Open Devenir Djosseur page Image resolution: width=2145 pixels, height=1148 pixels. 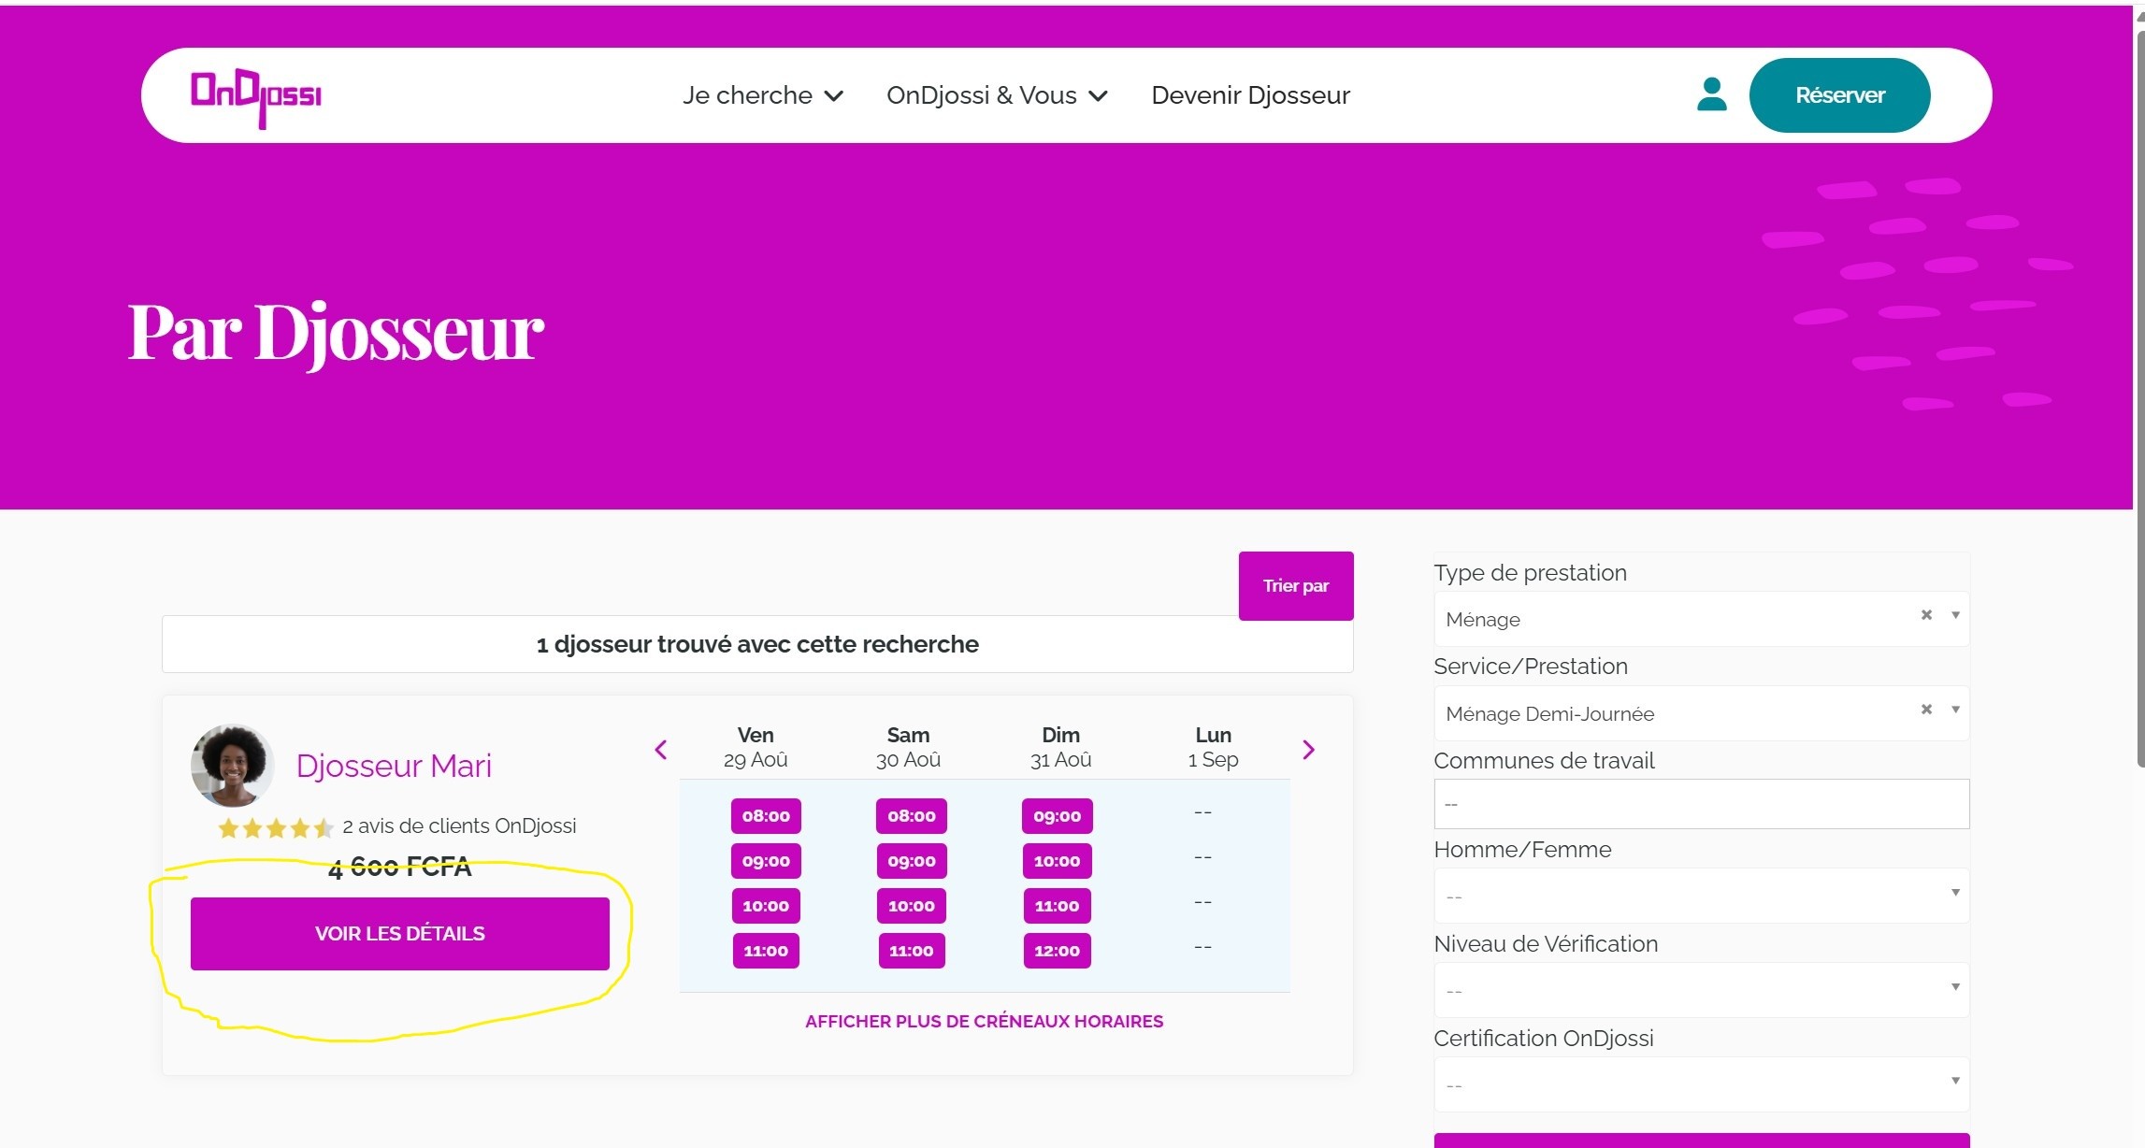[x=1250, y=95]
